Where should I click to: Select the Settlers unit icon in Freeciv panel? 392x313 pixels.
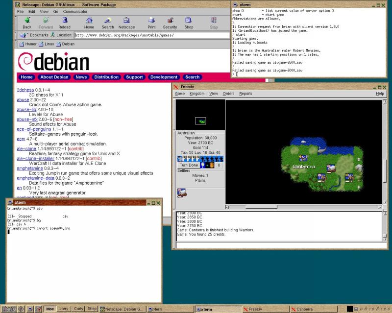(x=181, y=193)
